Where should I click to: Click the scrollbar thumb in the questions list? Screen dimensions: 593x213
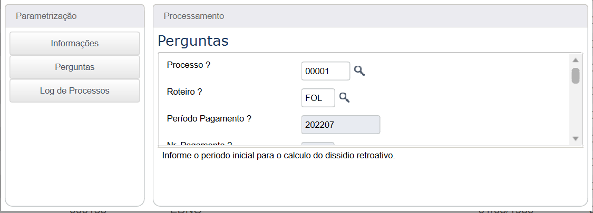[575, 76]
